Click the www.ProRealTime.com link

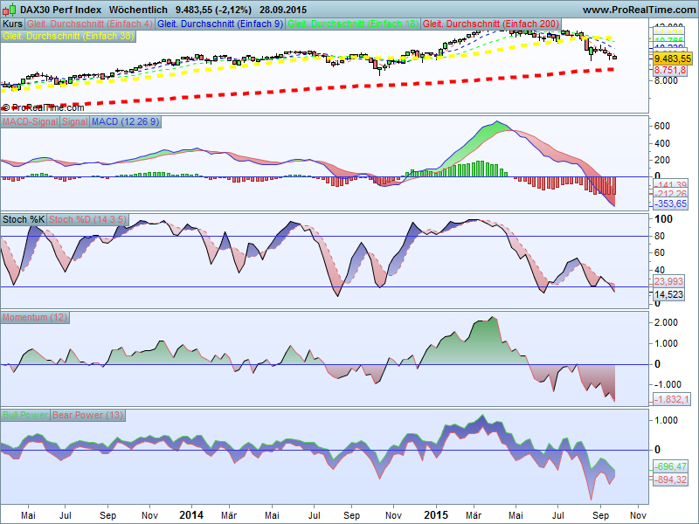click(x=639, y=10)
